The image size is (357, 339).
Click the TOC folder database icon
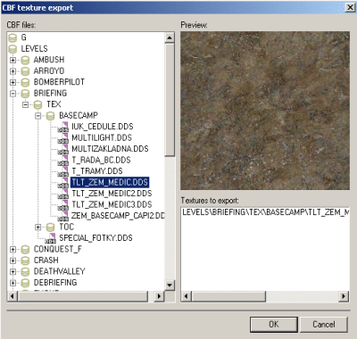tap(50, 227)
